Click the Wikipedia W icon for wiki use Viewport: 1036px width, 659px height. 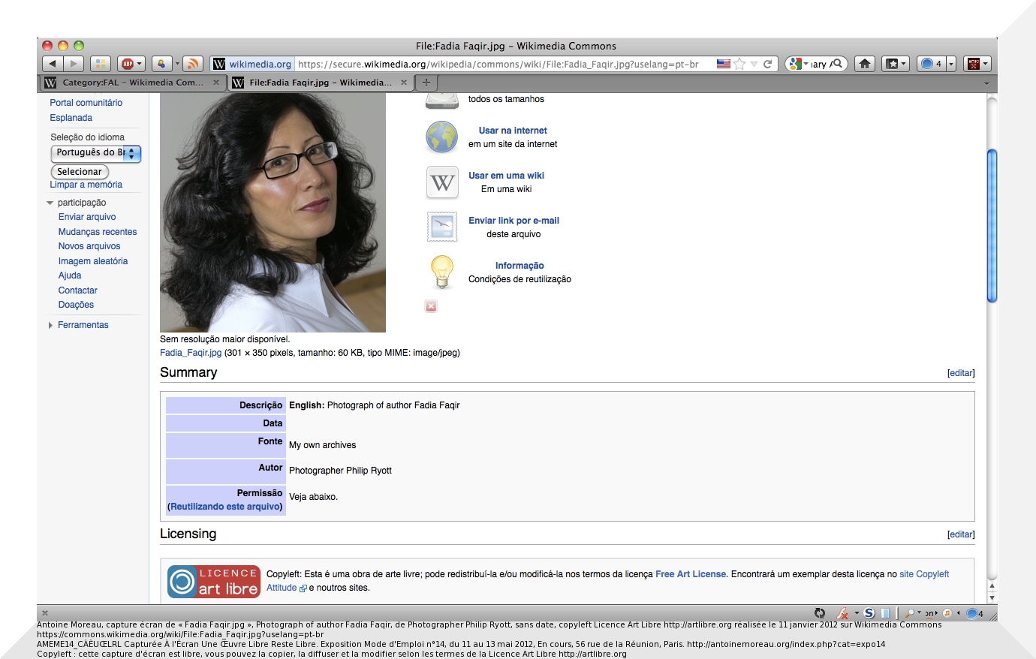coord(441,182)
